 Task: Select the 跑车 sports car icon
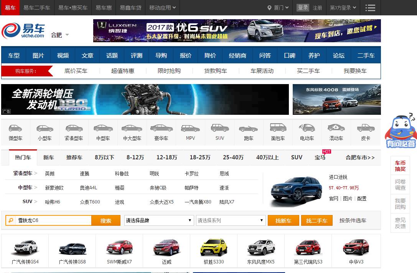pos(249,129)
